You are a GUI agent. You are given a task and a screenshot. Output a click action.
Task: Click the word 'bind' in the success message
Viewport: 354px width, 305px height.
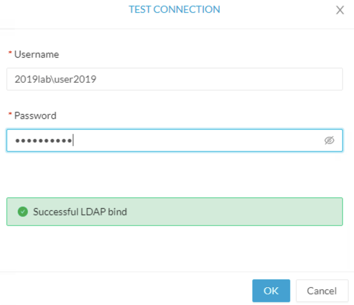click(x=117, y=212)
